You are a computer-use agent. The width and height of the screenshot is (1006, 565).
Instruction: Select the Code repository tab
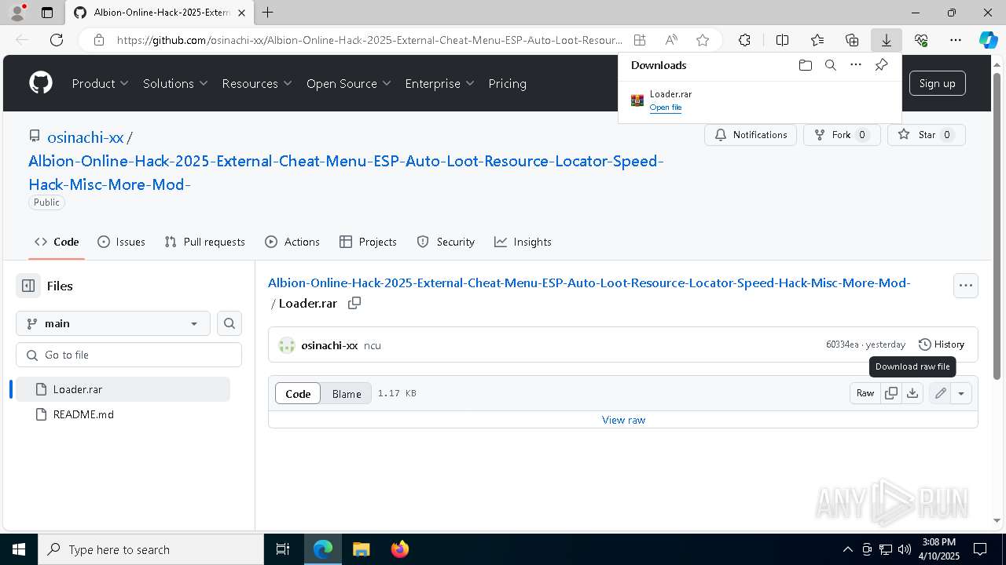coord(57,242)
